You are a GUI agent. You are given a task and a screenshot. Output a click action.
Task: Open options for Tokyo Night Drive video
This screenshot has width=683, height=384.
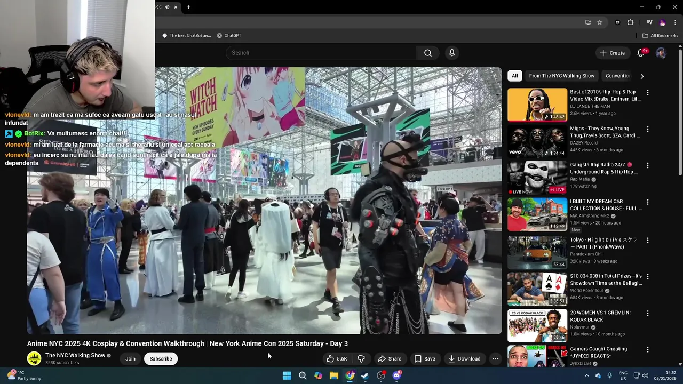coord(648,240)
